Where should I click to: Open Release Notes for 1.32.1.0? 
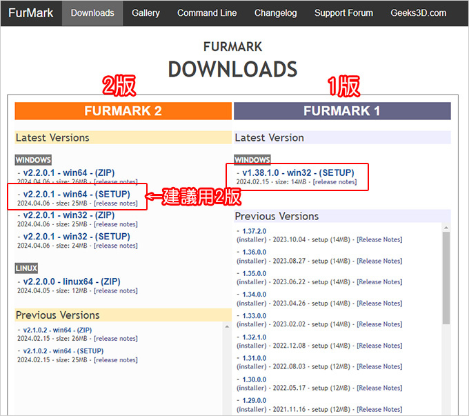tap(379, 346)
